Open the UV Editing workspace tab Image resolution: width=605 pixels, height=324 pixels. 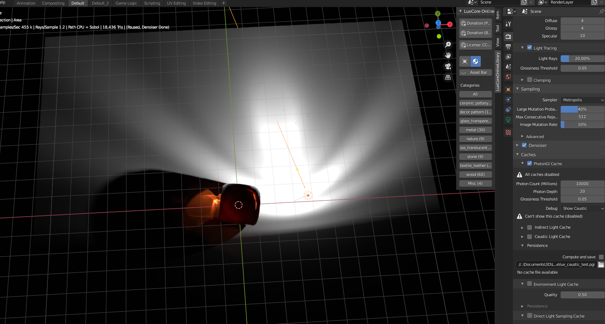coord(176,3)
